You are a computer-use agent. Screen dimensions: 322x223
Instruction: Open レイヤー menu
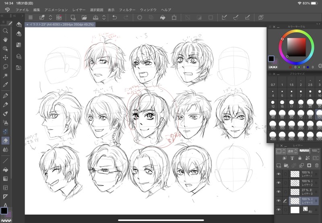click(79, 10)
